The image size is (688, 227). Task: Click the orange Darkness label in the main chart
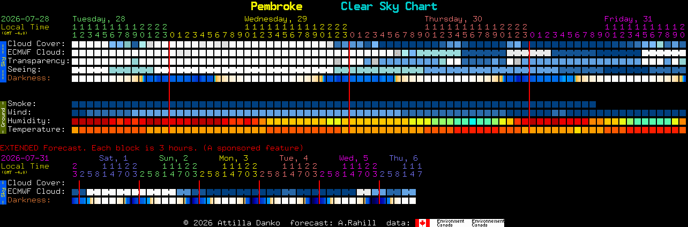[29, 78]
